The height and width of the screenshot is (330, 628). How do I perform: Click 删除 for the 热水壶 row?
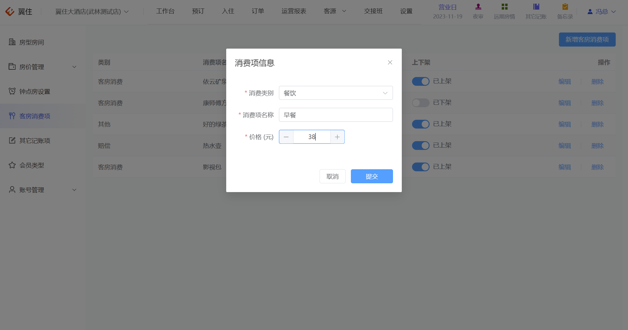(x=597, y=146)
